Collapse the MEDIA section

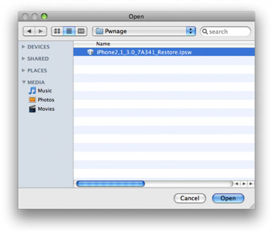point(24,82)
